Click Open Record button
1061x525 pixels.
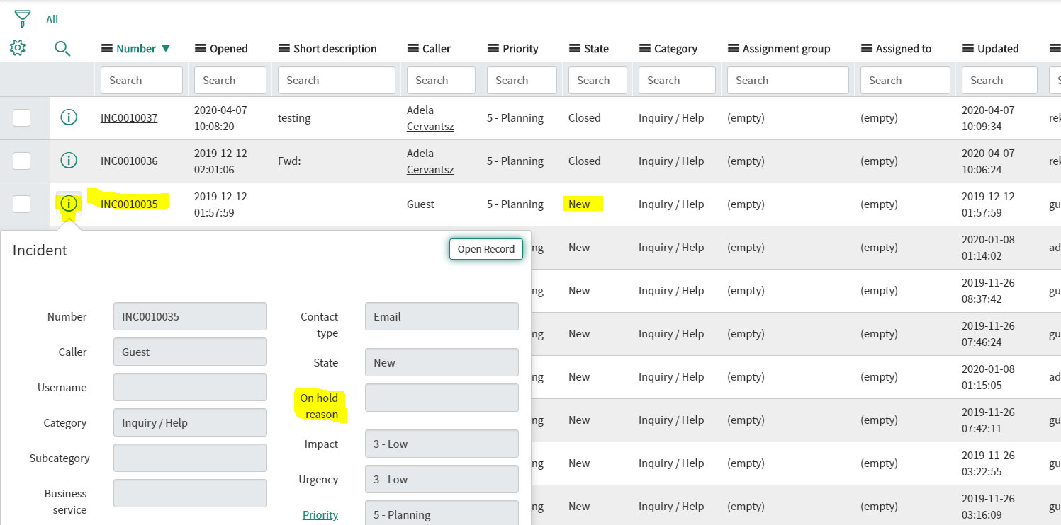[486, 249]
